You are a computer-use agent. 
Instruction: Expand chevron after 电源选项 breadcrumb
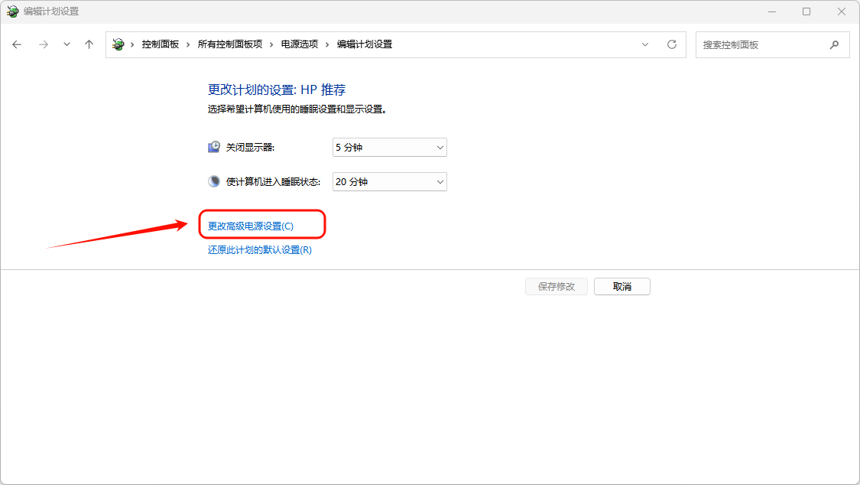(x=327, y=44)
